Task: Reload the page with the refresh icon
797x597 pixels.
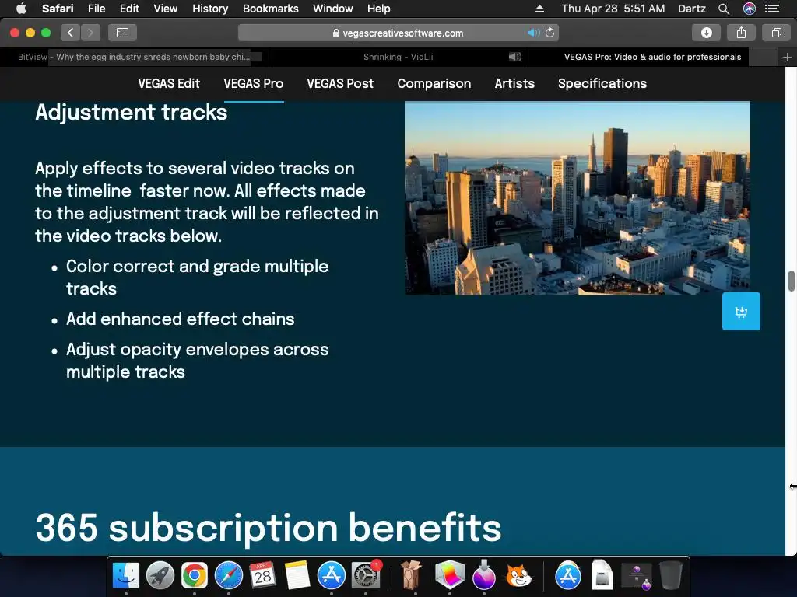Action: (x=550, y=33)
